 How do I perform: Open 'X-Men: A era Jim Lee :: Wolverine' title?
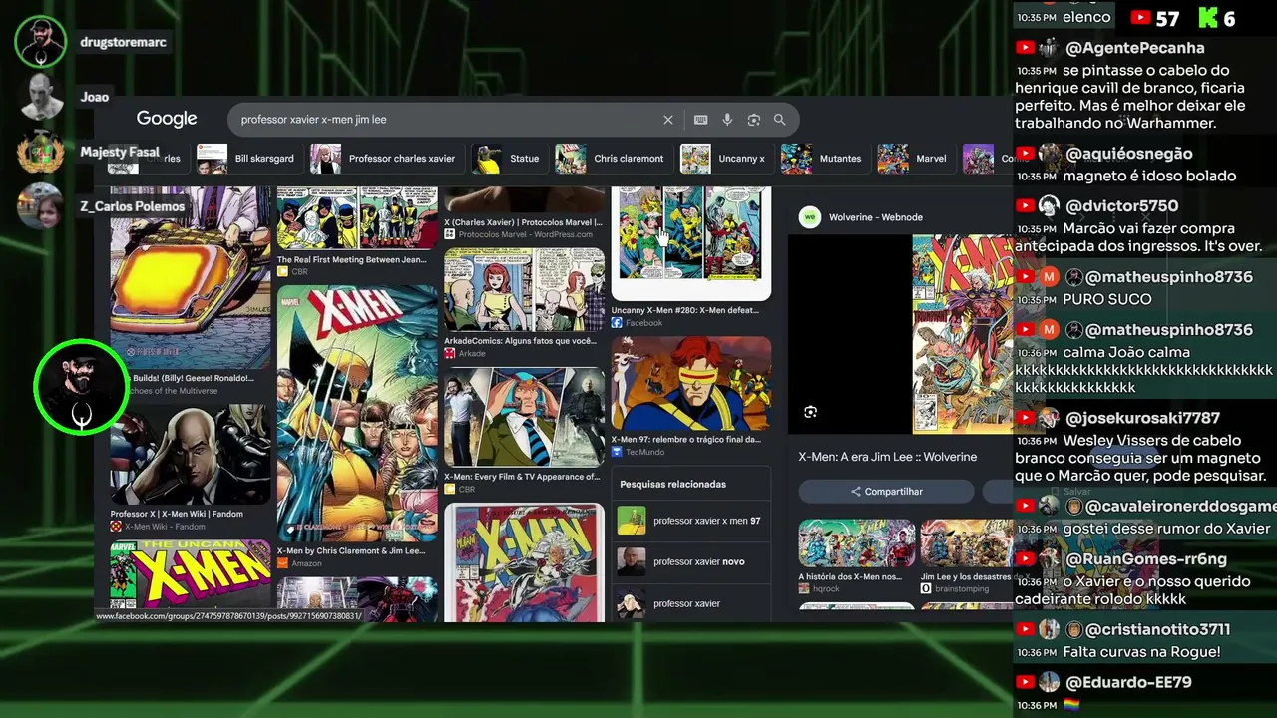[888, 457]
